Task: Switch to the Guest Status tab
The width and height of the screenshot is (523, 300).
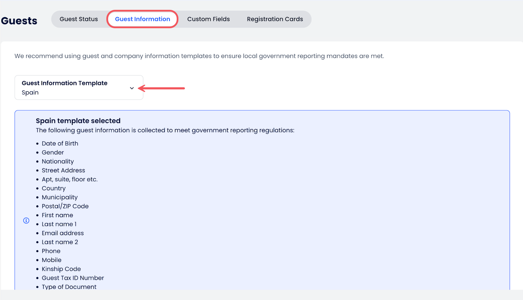Action: point(79,19)
